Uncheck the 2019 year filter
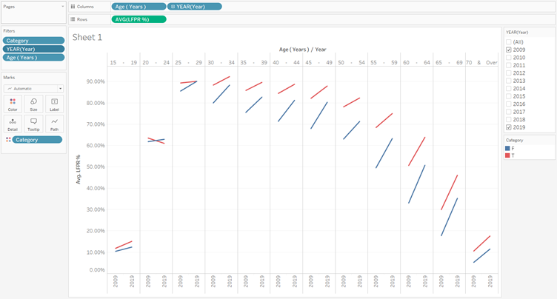Image resolution: width=557 pixels, height=299 pixels. coord(509,127)
